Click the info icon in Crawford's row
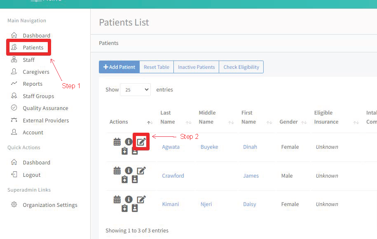The width and height of the screenshot is (377, 239). pos(129,171)
